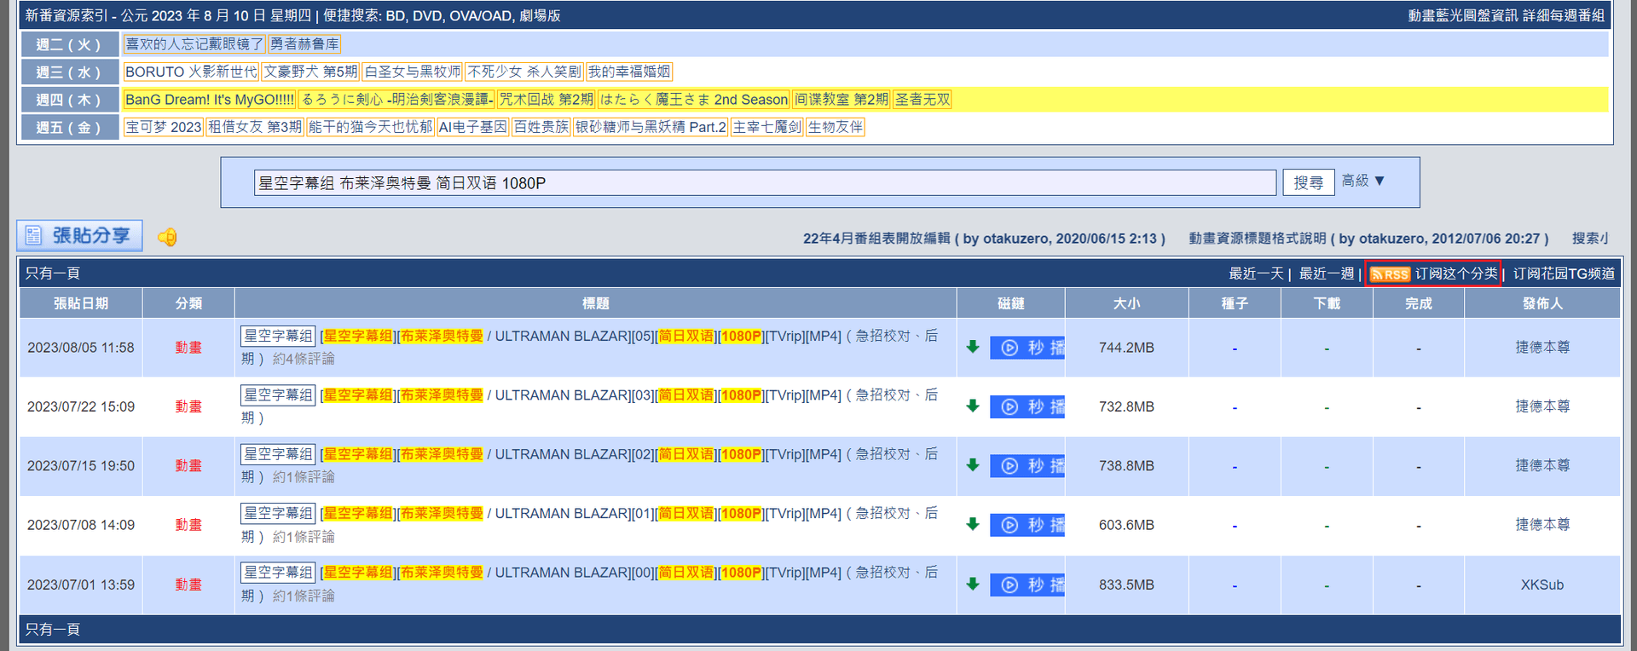Viewport: 1637px width, 651px height.
Task: Open 動畫資源標題格式說明 announcement
Action: coord(1368,239)
